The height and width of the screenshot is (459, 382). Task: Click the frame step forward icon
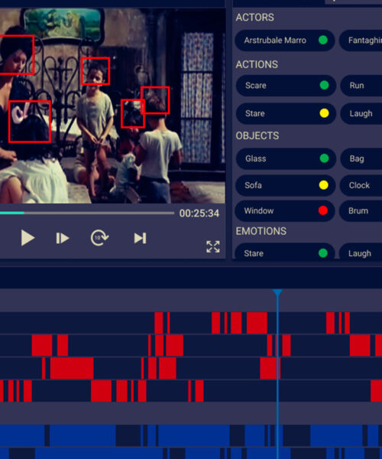point(62,238)
